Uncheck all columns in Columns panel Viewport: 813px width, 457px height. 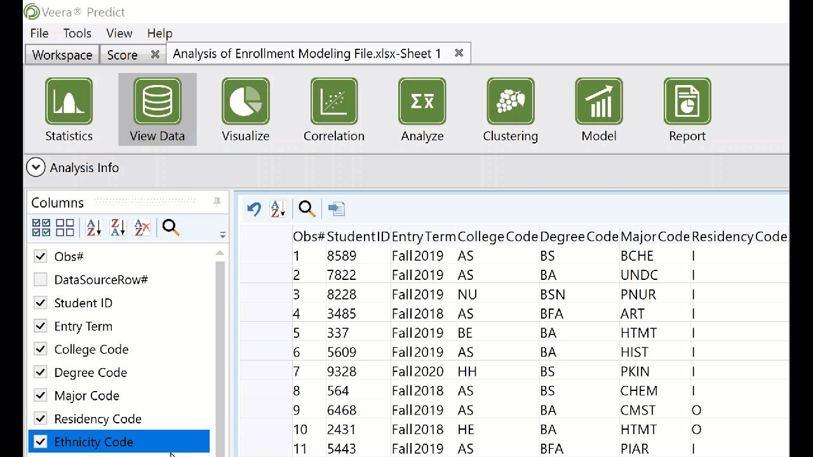point(65,227)
